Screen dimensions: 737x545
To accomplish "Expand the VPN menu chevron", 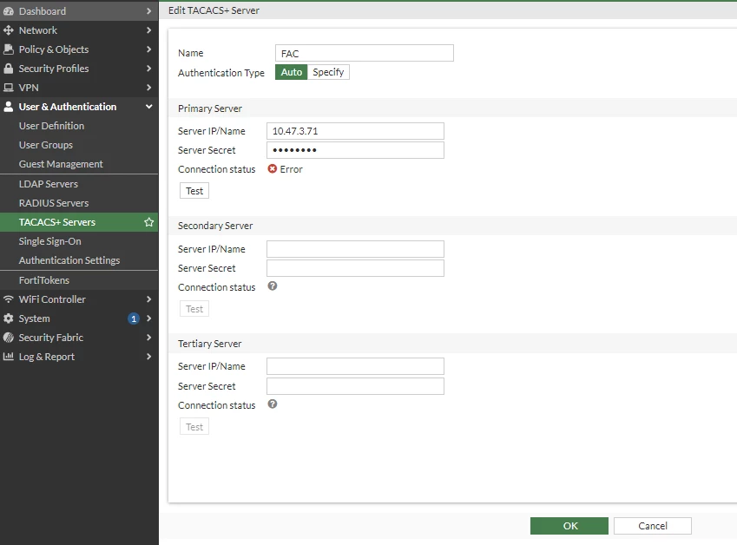I will click(148, 88).
